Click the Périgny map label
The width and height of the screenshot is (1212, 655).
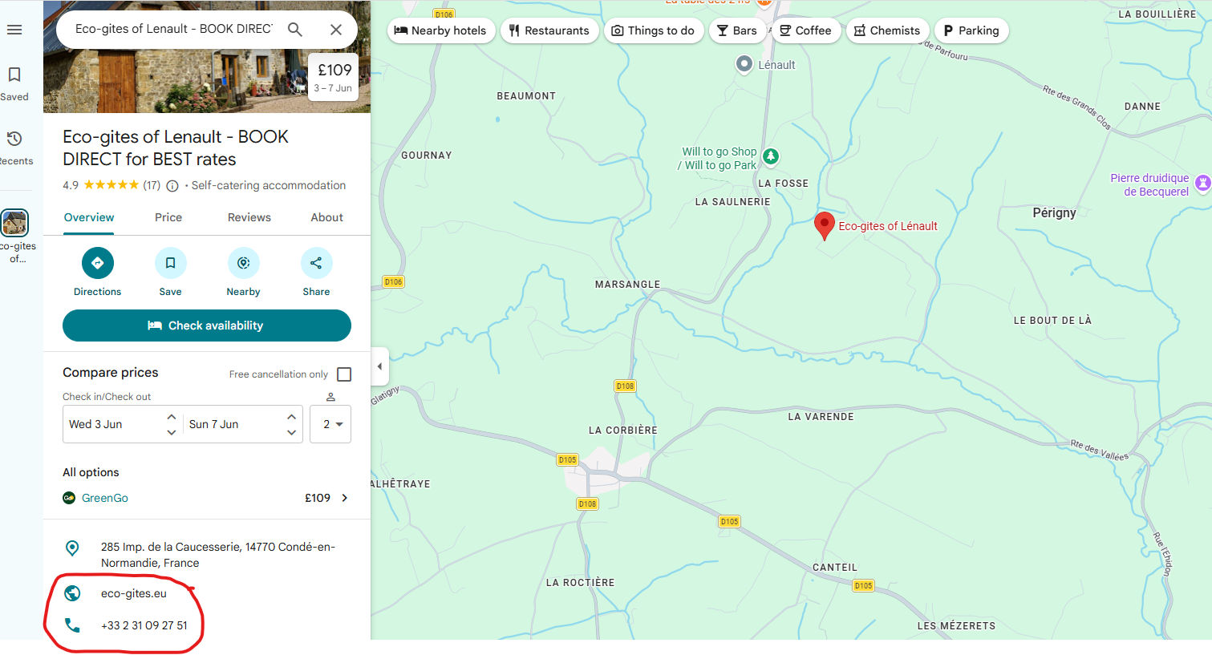[1054, 212]
